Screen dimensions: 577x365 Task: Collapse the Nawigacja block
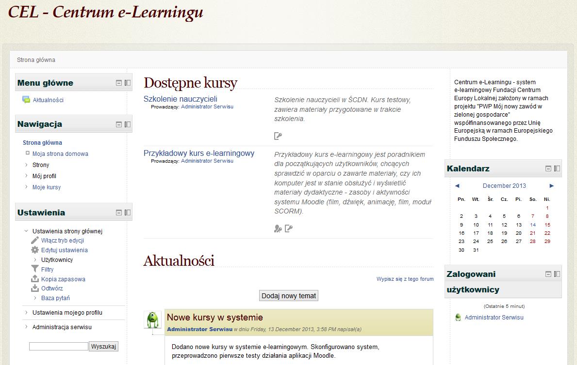119,124
